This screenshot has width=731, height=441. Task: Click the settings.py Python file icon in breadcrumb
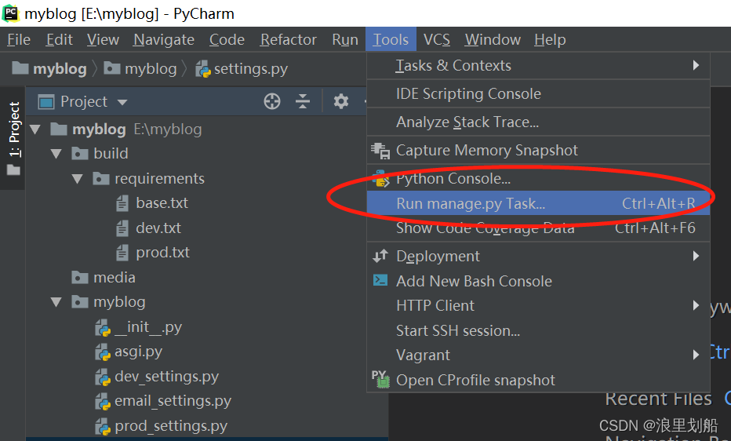coord(203,69)
